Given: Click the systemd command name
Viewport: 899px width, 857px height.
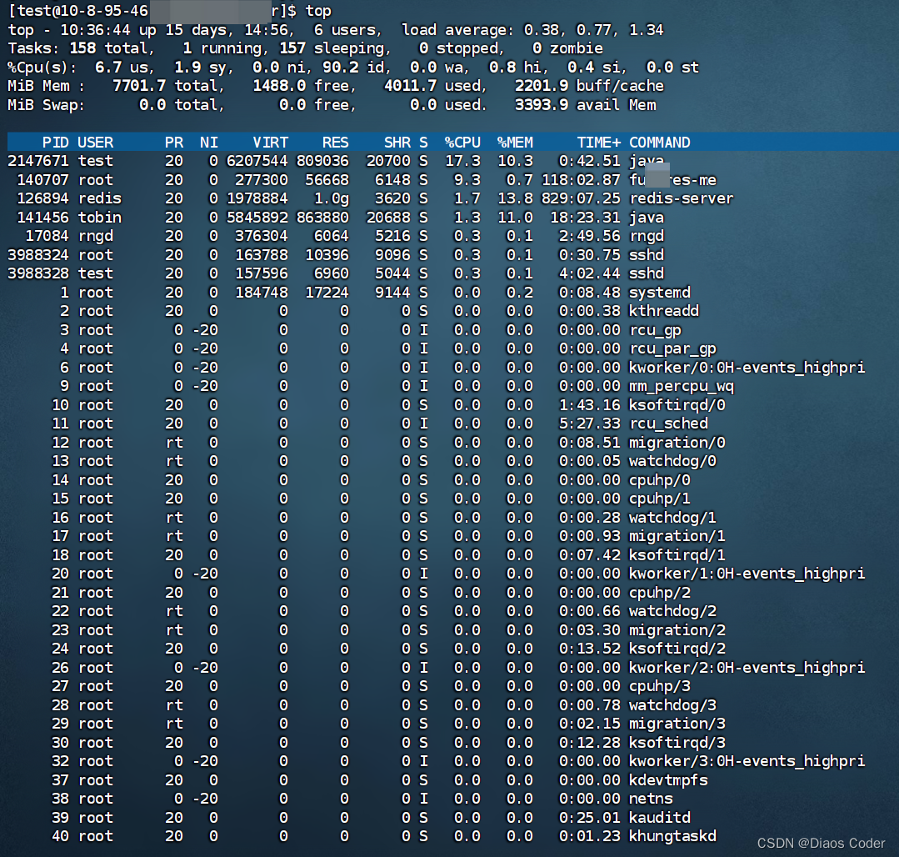Looking at the screenshot, I should coord(659,293).
